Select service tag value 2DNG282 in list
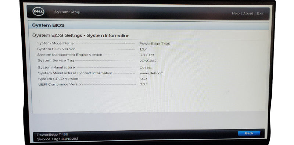 tap(148, 61)
